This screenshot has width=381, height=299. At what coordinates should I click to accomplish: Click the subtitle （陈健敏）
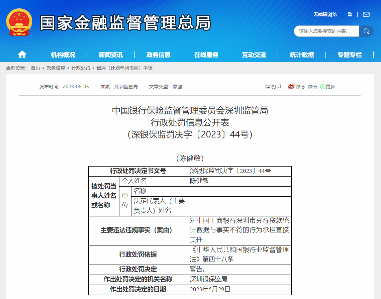coord(190,159)
